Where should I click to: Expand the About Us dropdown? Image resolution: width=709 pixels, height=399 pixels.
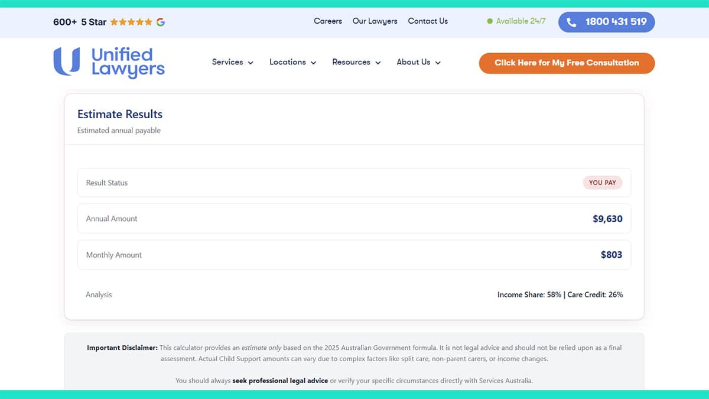(x=418, y=62)
